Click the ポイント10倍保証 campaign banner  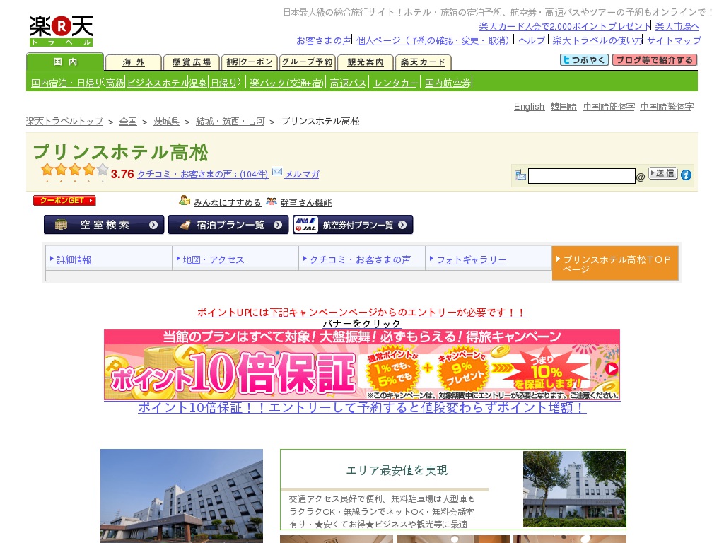[x=362, y=365]
